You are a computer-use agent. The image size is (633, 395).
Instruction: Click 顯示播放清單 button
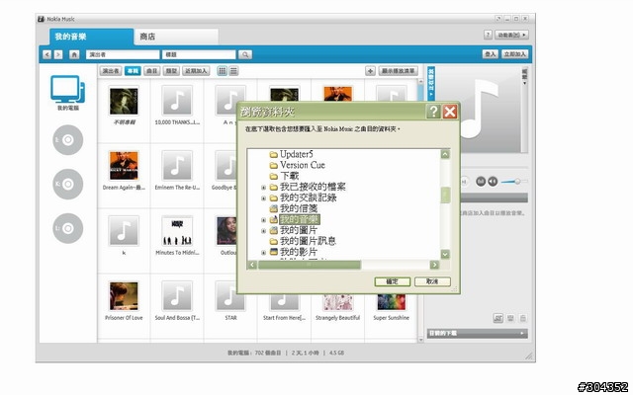coord(398,71)
